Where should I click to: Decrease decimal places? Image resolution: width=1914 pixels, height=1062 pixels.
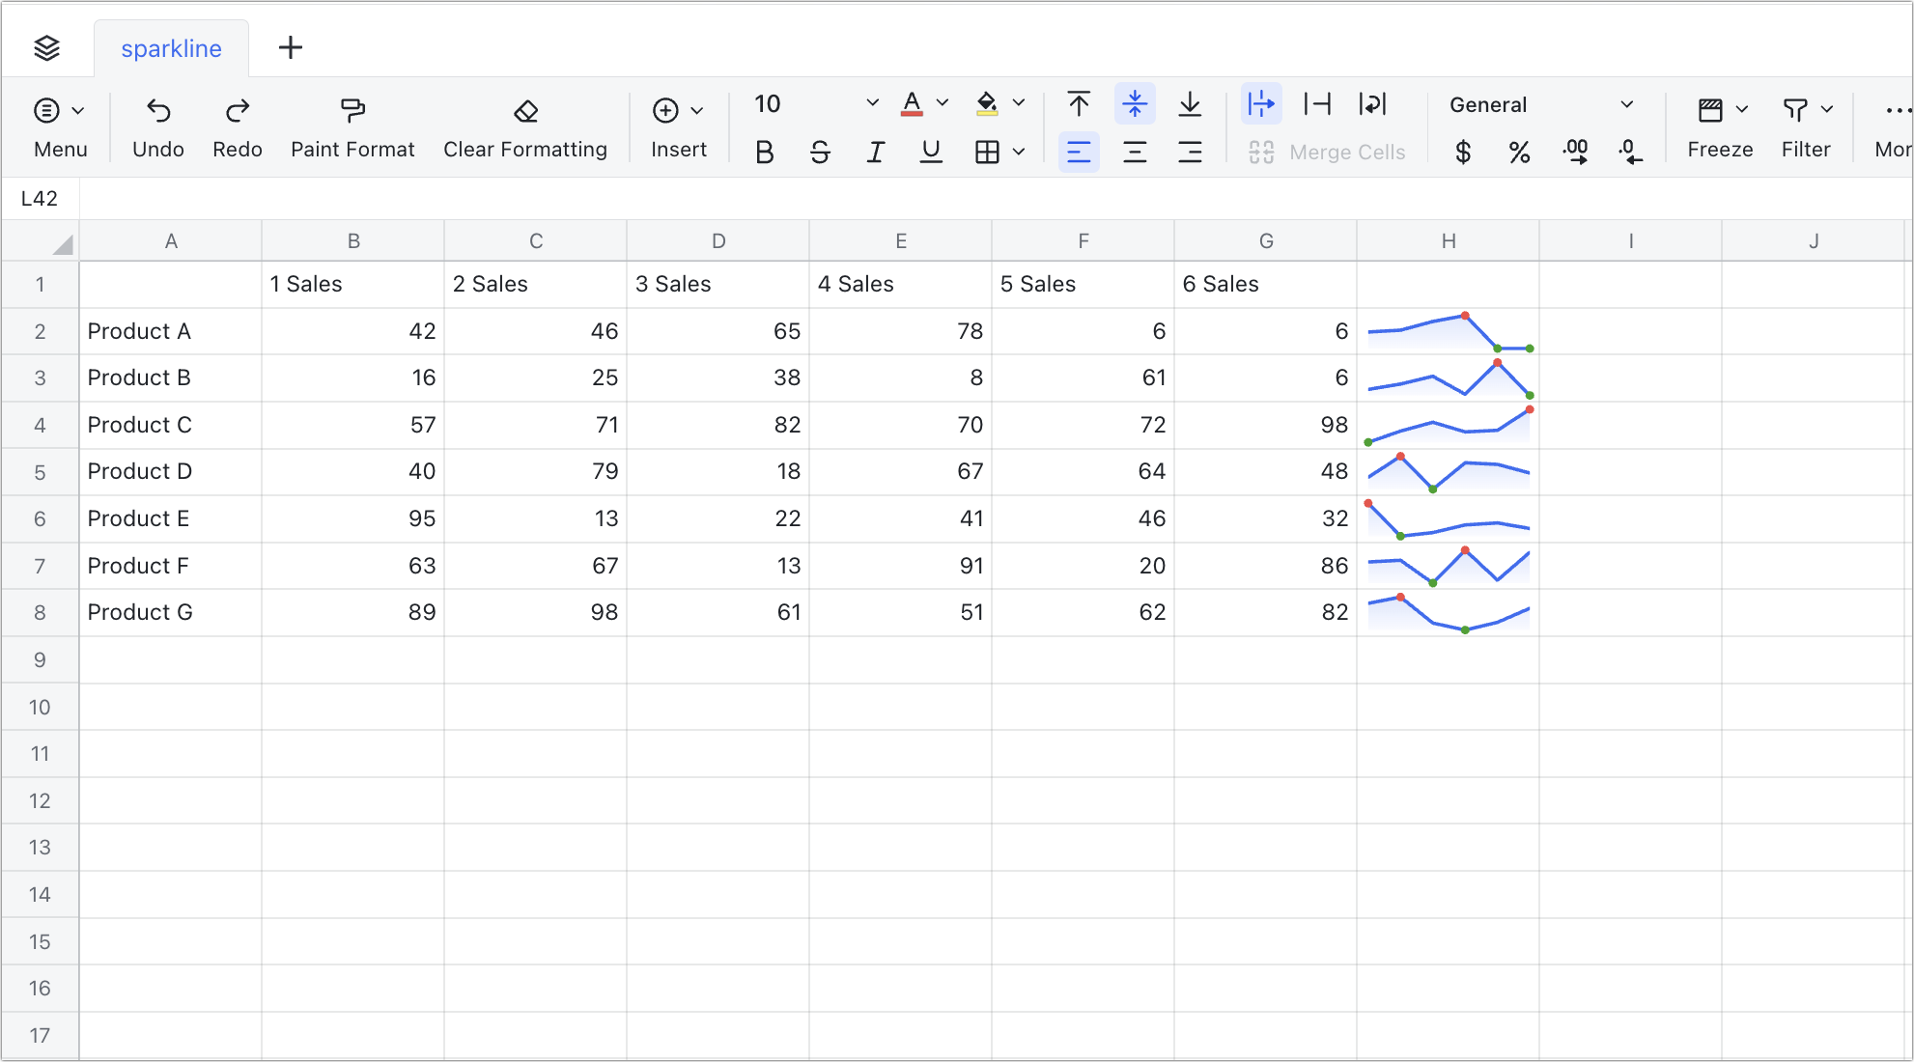click(1630, 152)
